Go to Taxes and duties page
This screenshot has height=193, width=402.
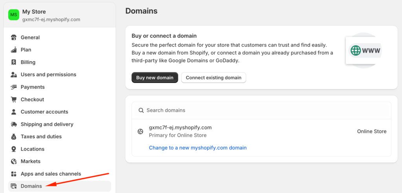(x=41, y=137)
